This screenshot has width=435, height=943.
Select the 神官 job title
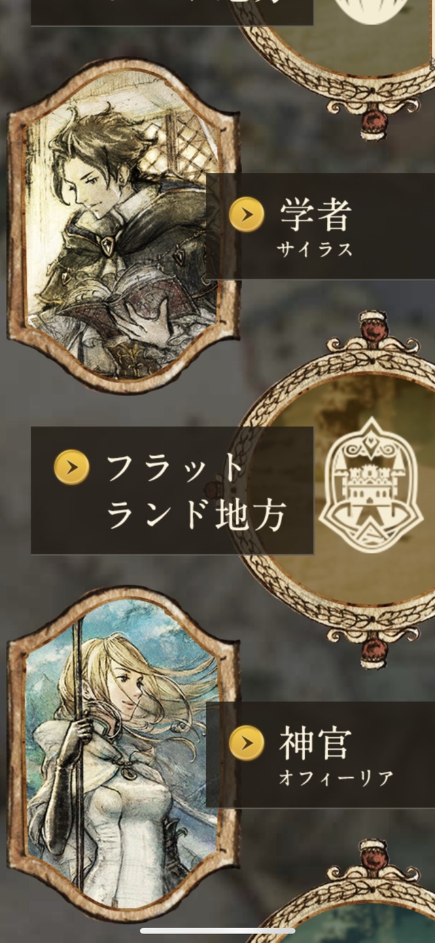pos(315,742)
